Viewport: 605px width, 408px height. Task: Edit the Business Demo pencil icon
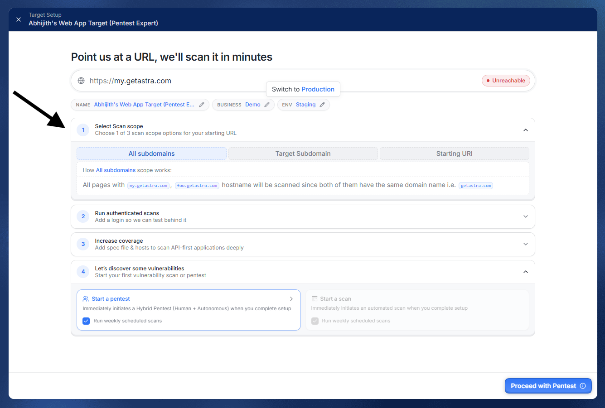coord(267,105)
